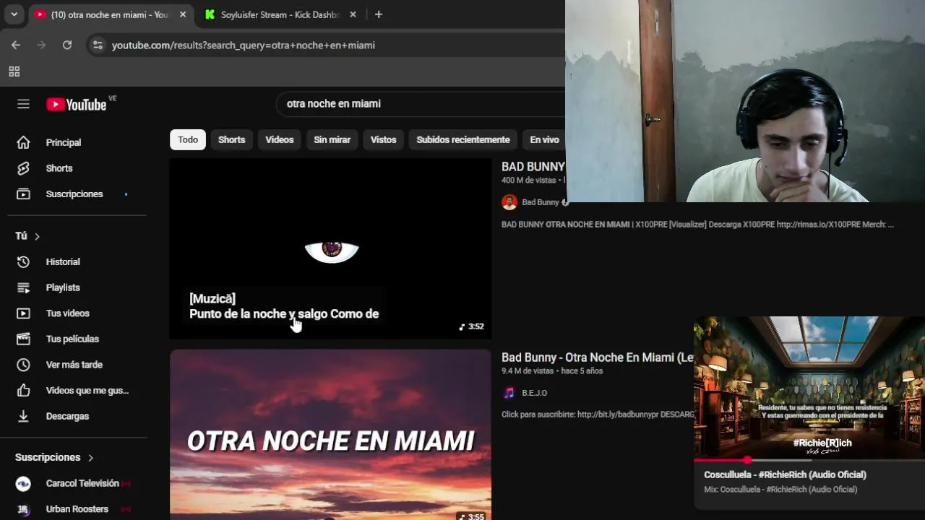Image resolution: width=925 pixels, height=520 pixels.
Task: Select the Subidos recientemente filter chip
Action: click(463, 139)
